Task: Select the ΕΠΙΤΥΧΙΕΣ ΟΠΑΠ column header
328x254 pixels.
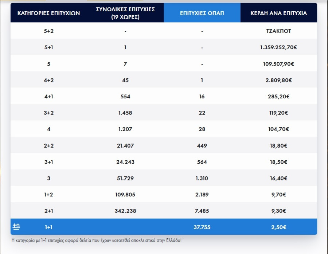Action: (x=202, y=13)
